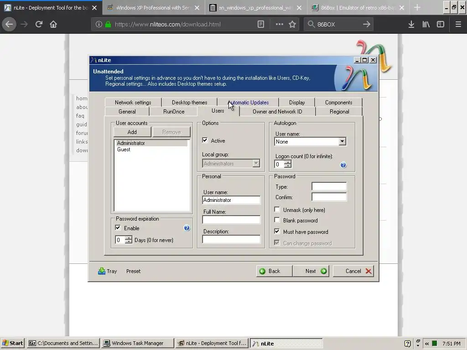Click the Full Name input field
The height and width of the screenshot is (350, 467).
(x=231, y=220)
